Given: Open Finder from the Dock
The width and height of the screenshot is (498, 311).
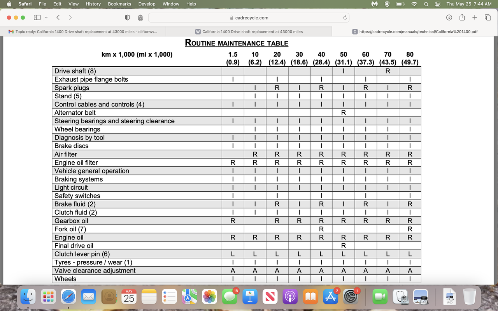Looking at the screenshot, I should coord(28,297).
